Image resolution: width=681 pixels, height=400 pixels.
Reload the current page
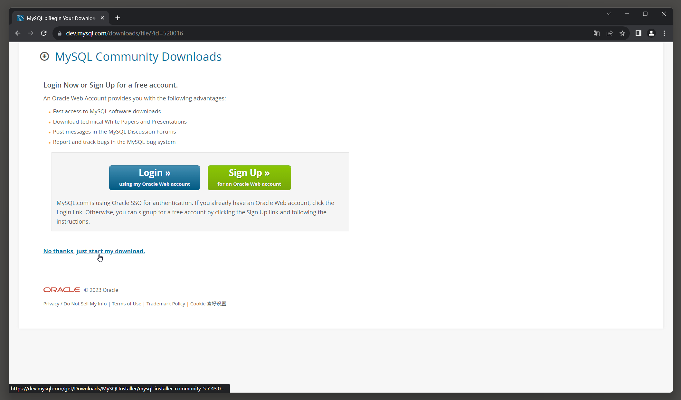44,33
